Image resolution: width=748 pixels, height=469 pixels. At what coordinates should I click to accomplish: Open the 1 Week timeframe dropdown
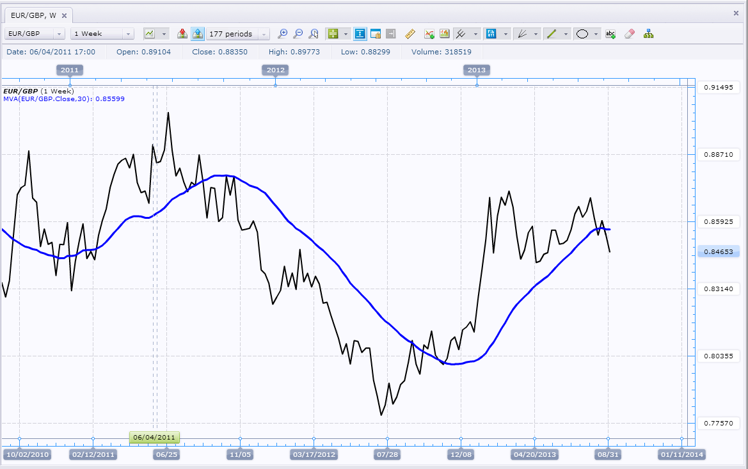[x=102, y=34]
